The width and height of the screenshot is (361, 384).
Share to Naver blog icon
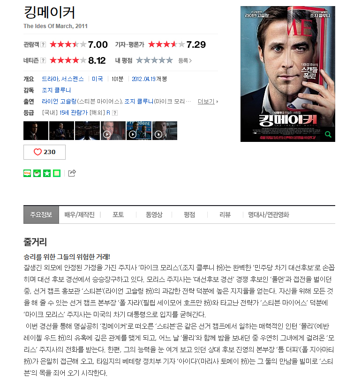tap(27, 173)
